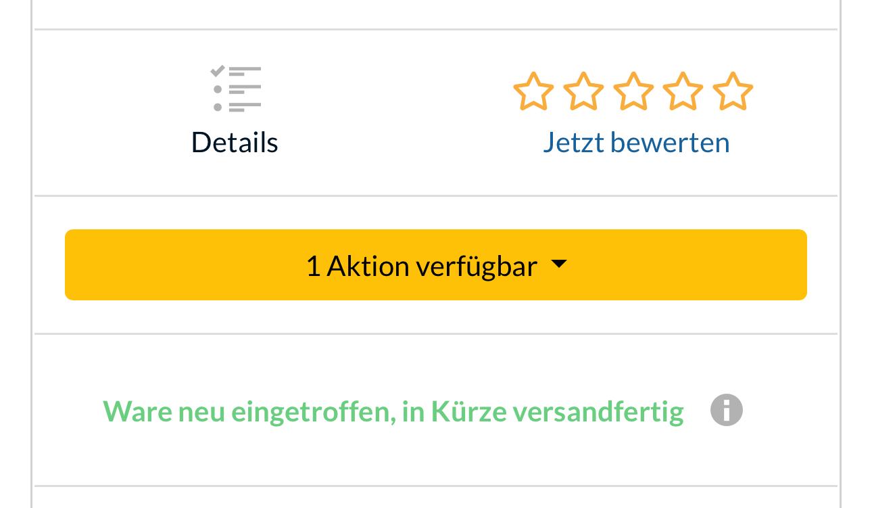Set rating to three stars
Image resolution: width=872 pixels, height=508 pixels.
(633, 91)
